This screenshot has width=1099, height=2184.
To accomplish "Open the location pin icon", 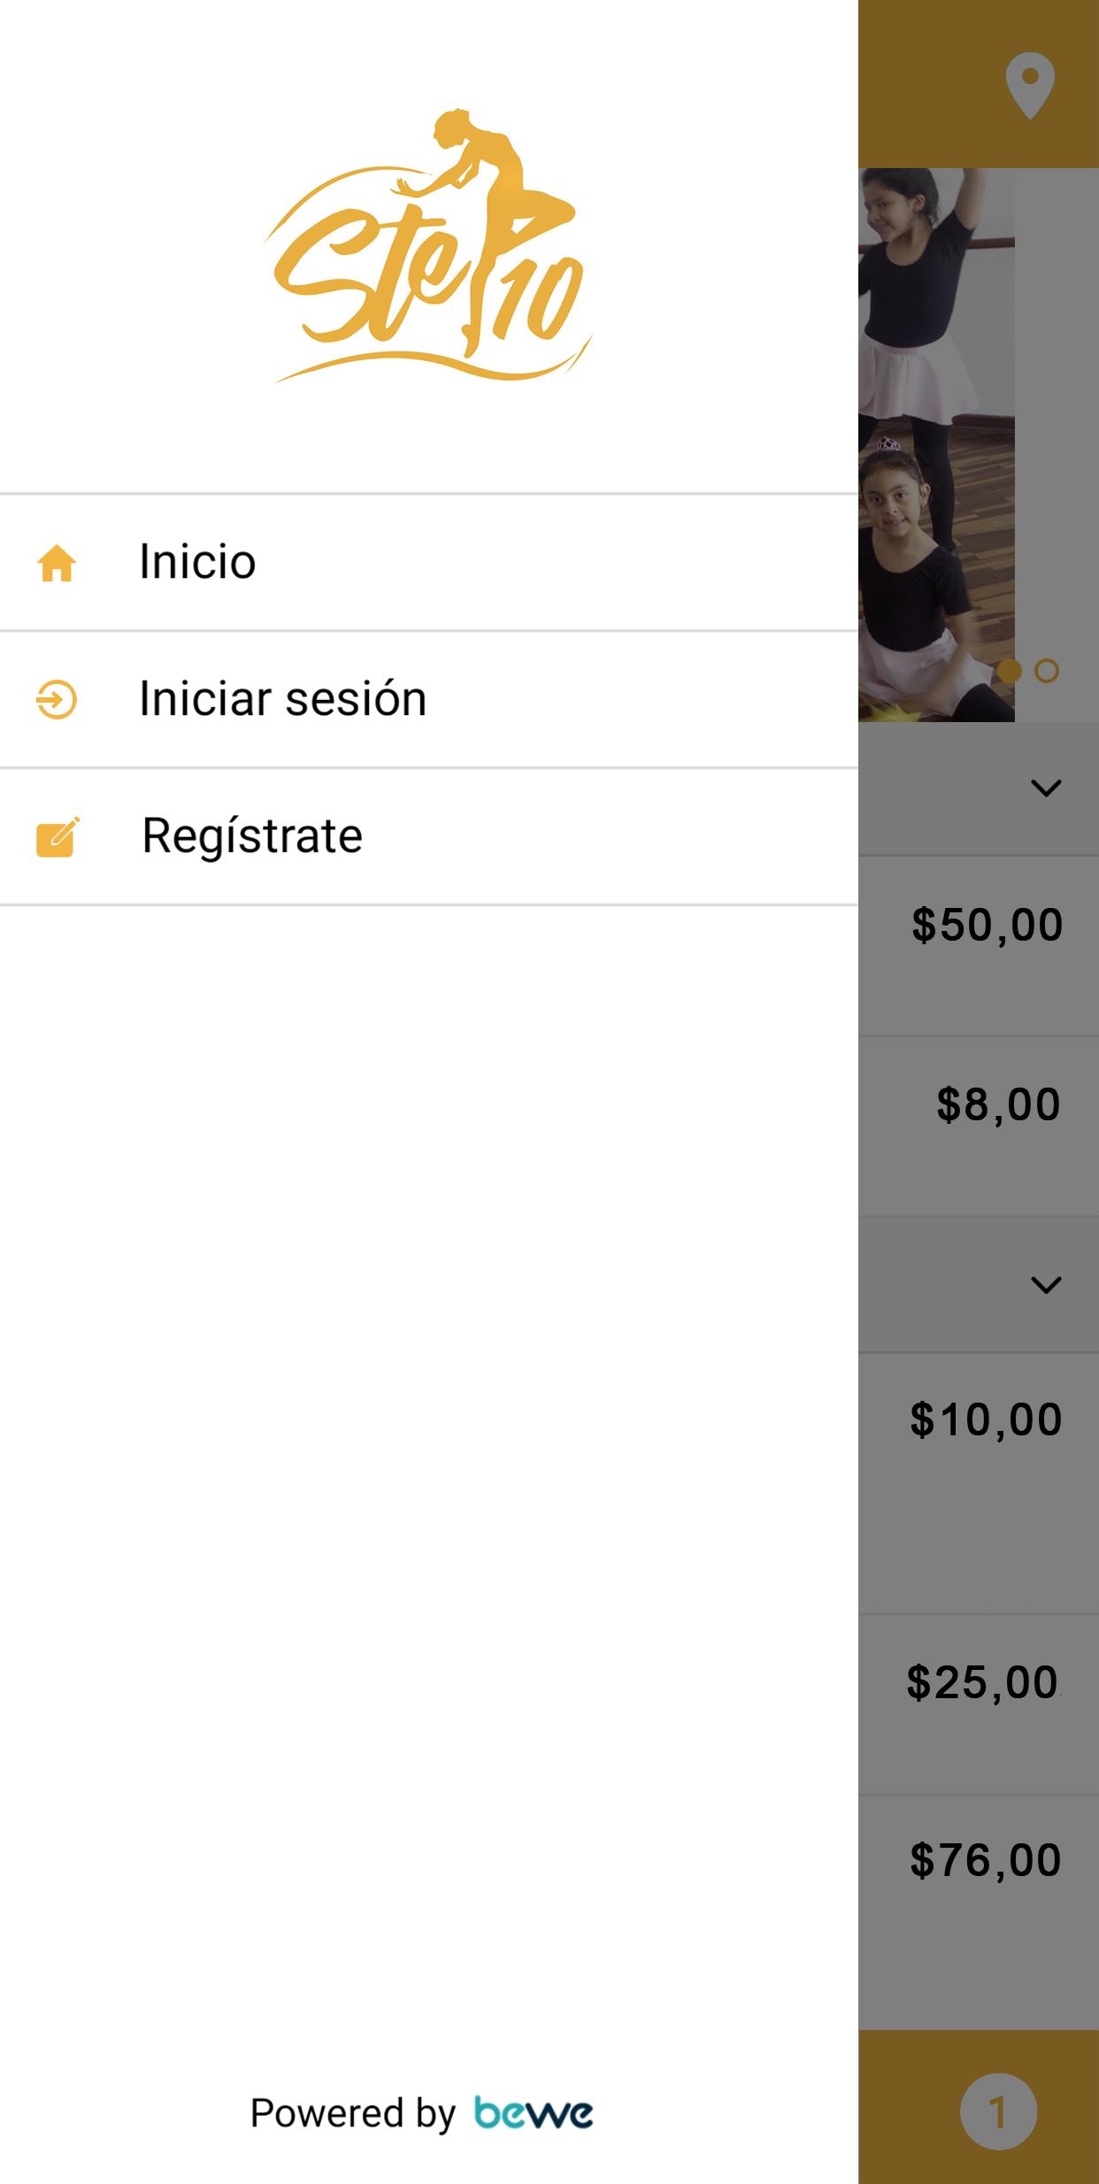I will pos(1030,86).
